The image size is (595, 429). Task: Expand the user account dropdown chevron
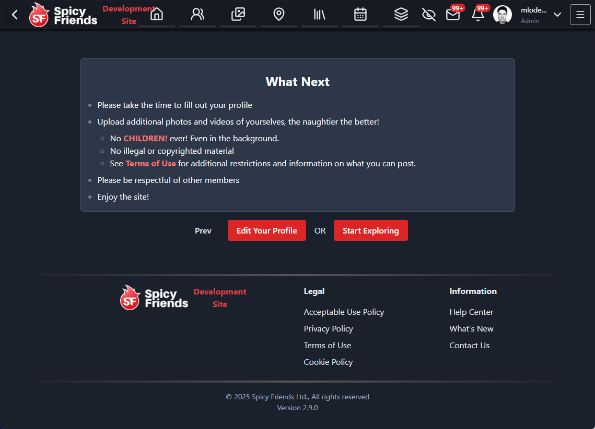557,15
